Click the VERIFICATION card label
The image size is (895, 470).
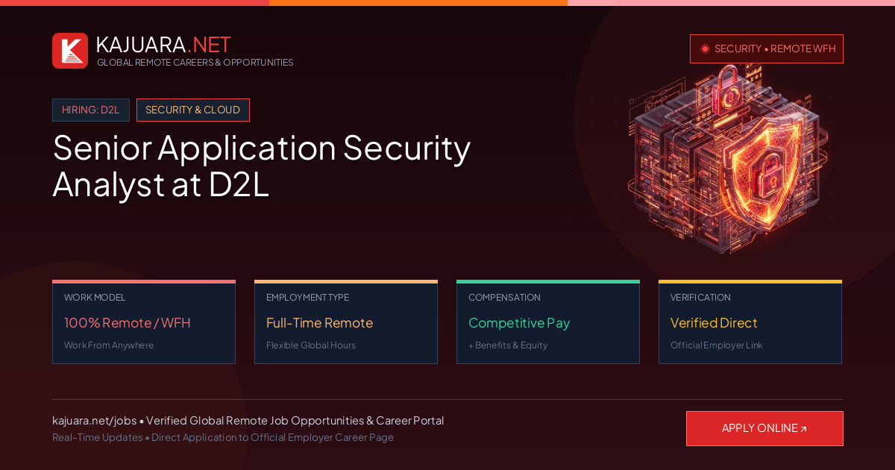pos(700,298)
